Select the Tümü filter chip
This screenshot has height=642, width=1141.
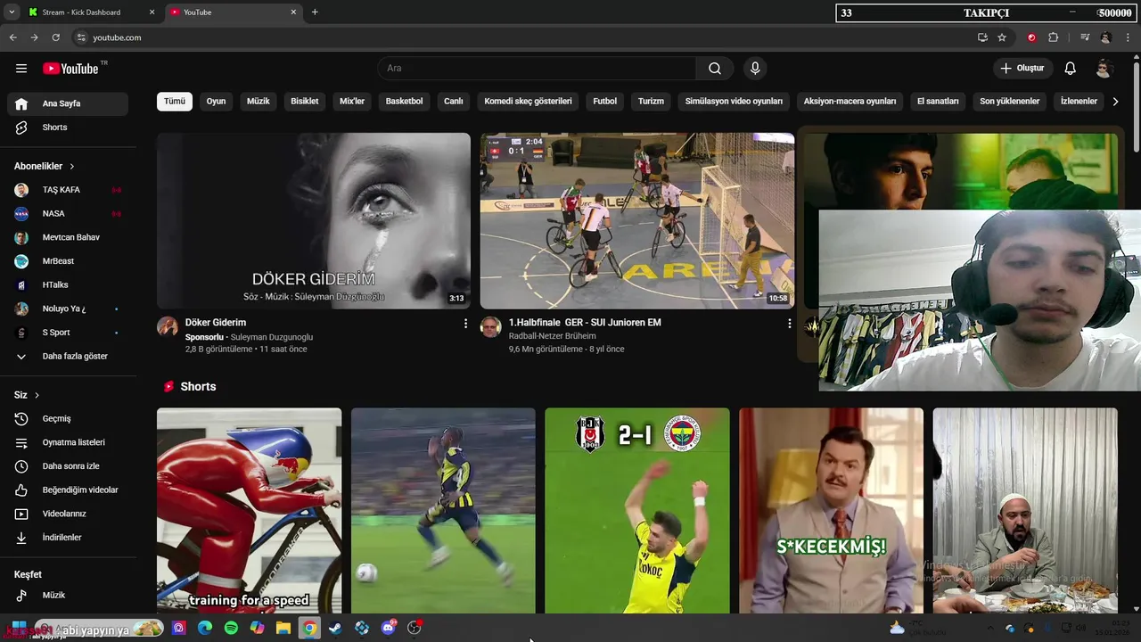pos(175,101)
